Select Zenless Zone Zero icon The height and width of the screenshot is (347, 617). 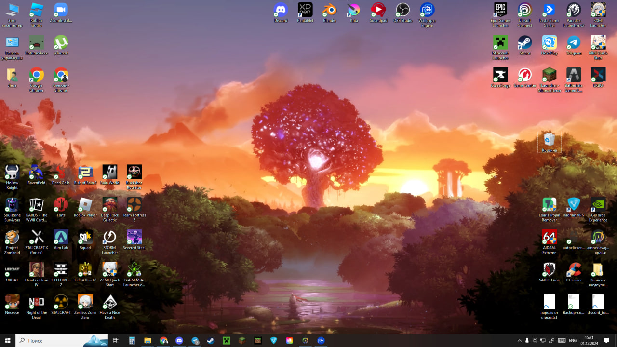click(x=85, y=307)
